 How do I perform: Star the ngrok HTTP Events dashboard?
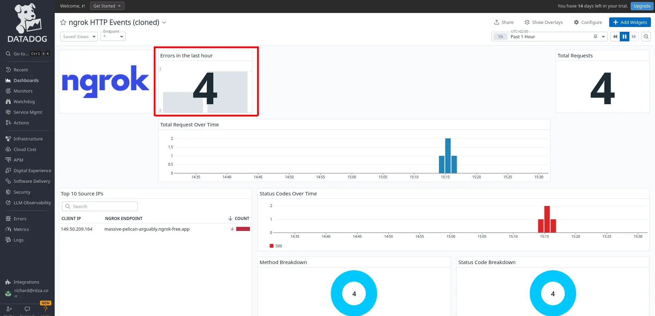(x=63, y=22)
